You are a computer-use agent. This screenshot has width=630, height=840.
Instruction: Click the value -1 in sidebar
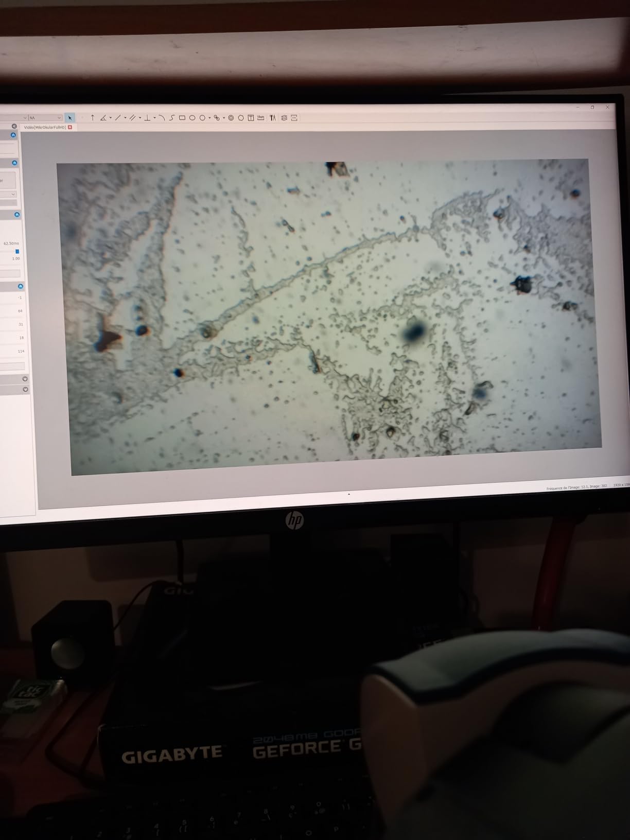point(20,297)
